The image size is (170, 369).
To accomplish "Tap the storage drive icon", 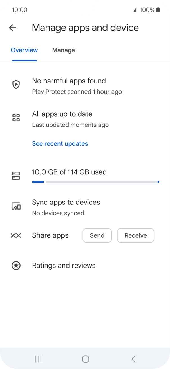I will pos(16,176).
